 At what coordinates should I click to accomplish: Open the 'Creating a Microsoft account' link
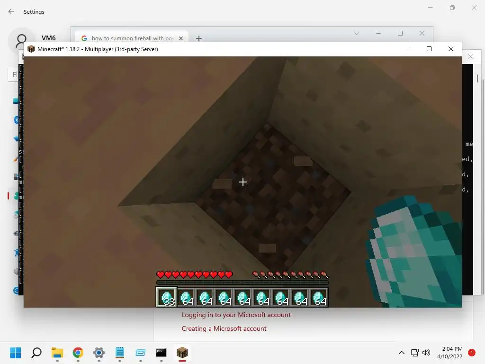[x=224, y=328]
